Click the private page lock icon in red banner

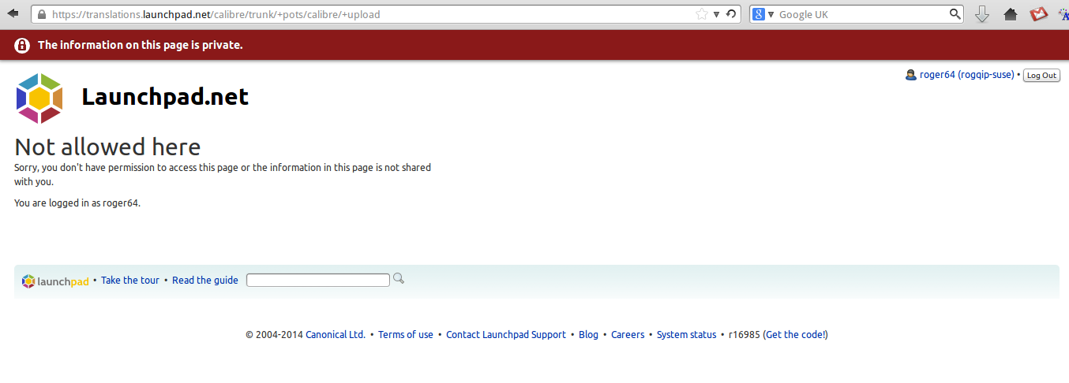point(22,46)
